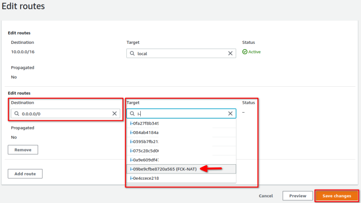Clear the i- target search field
The width and height of the screenshot is (361, 203).
[x=230, y=114]
